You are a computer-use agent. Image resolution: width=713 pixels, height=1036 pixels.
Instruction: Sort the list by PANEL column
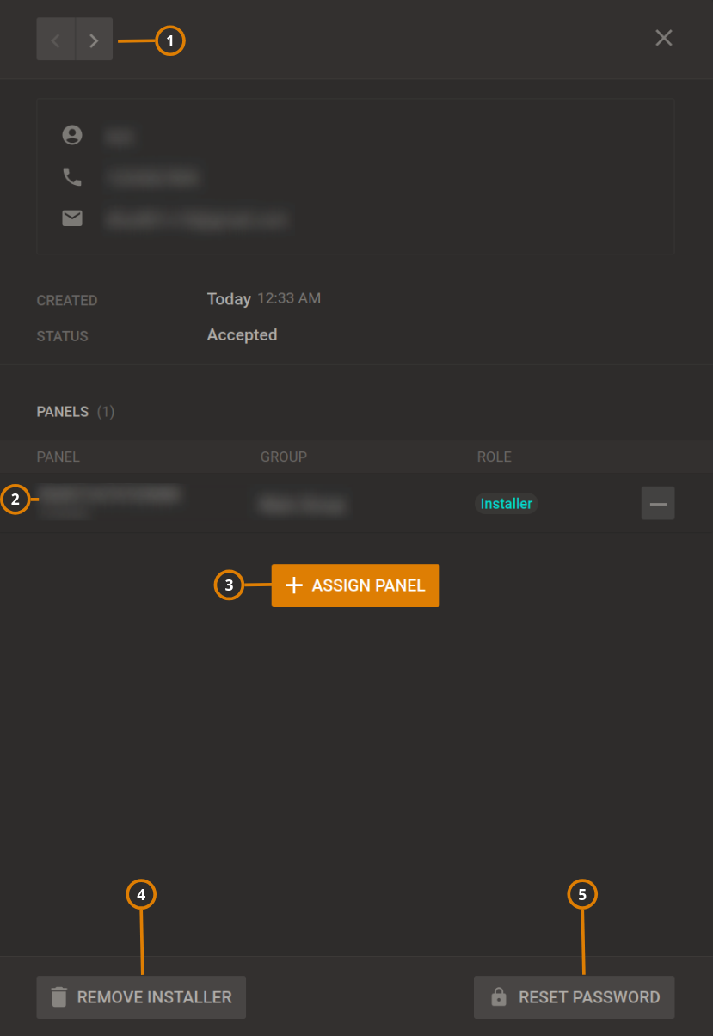pyautogui.click(x=58, y=457)
